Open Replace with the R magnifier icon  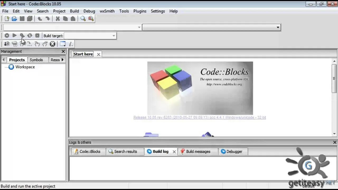click(x=91, y=18)
